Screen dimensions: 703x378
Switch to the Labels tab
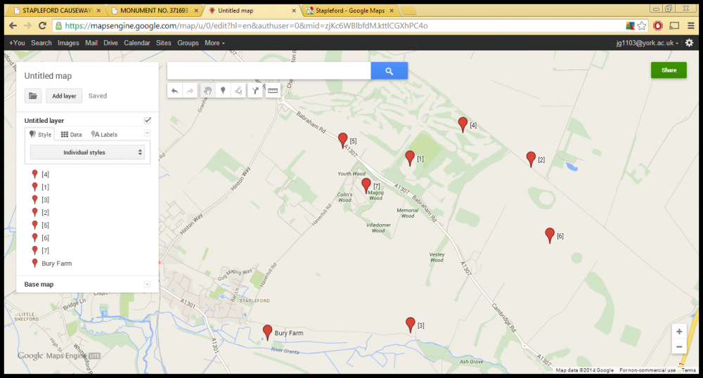pyautogui.click(x=104, y=134)
